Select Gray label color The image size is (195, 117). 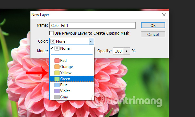(x=72, y=97)
